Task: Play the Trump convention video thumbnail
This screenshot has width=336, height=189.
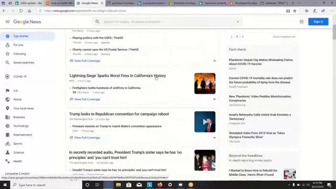Action: click(x=205, y=122)
